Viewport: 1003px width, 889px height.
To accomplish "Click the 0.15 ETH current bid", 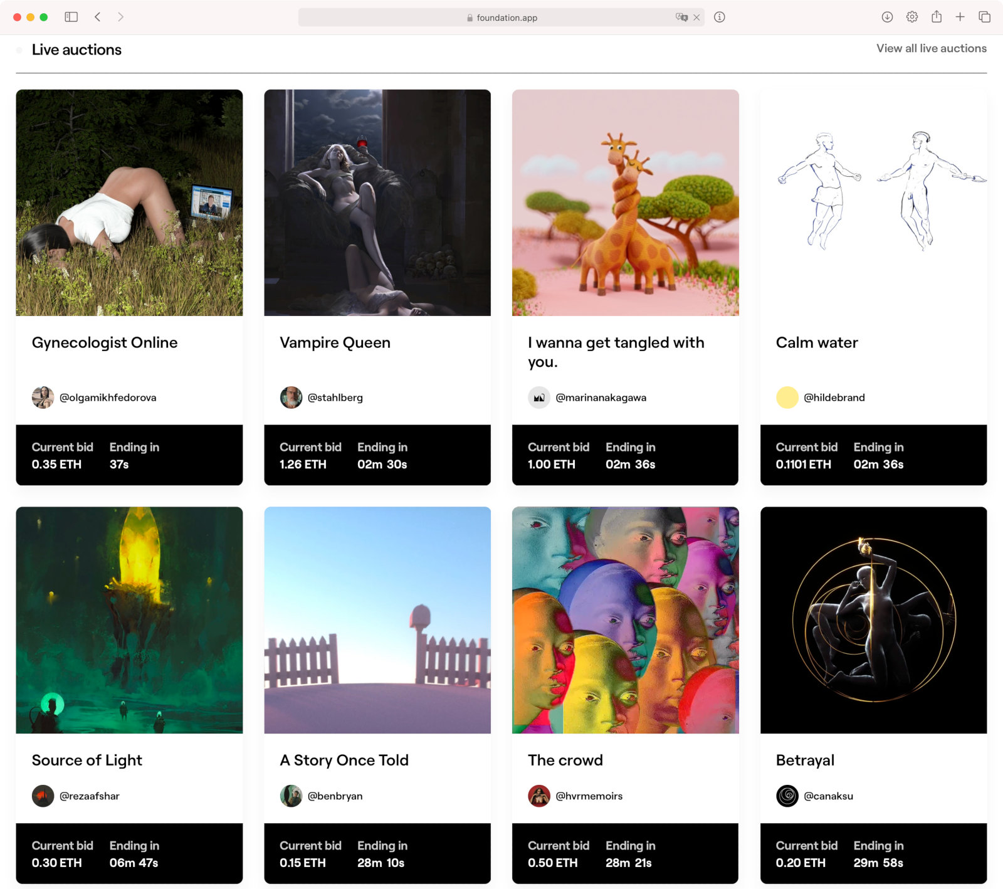I will (x=303, y=863).
